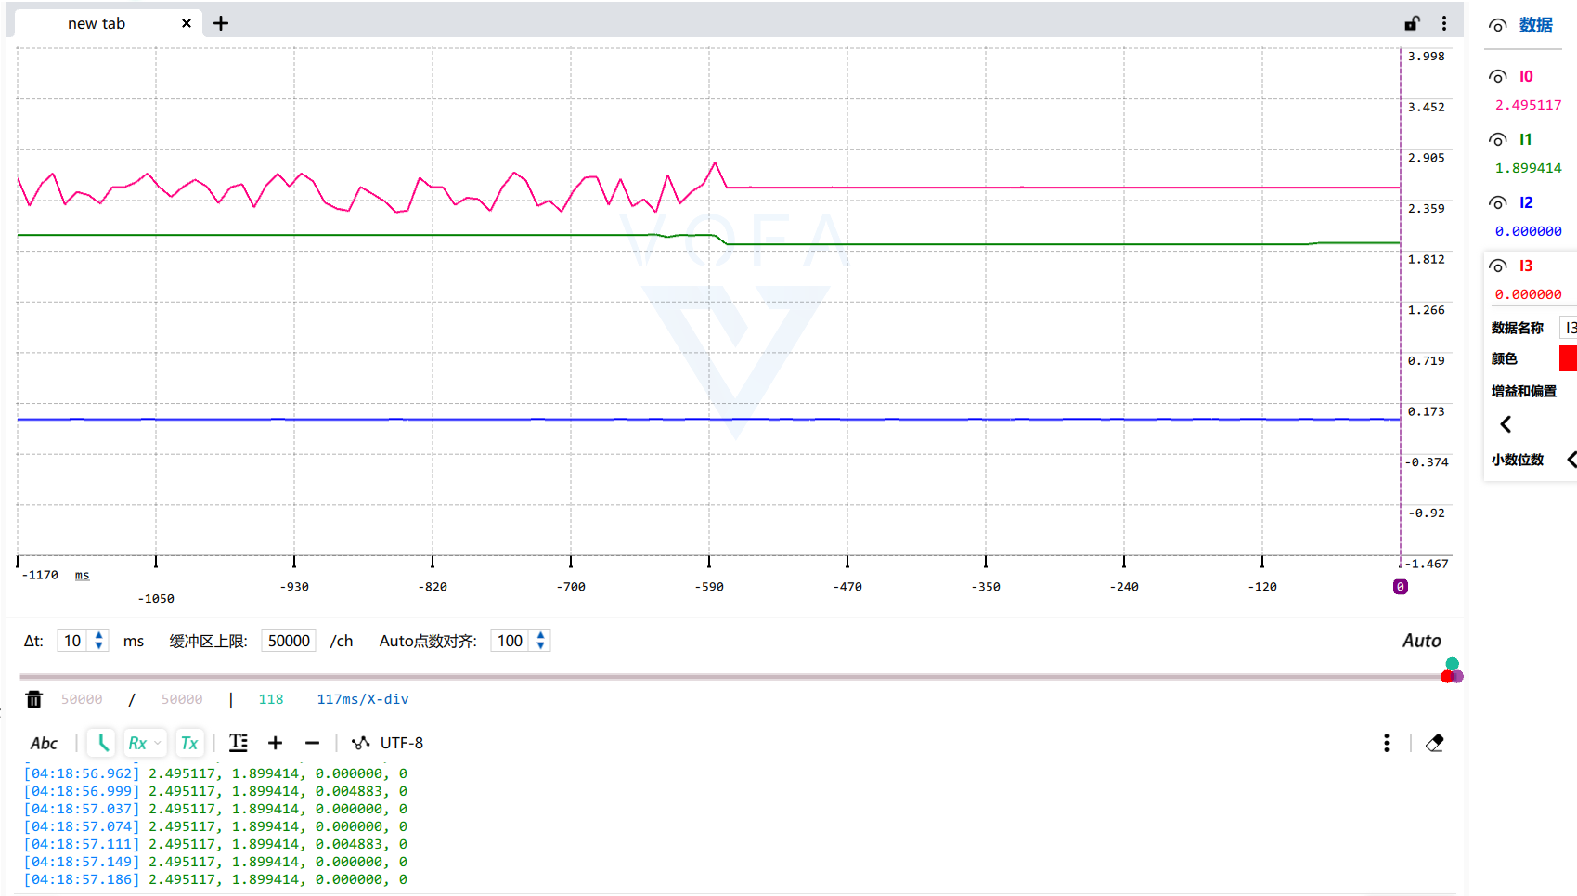Select the I2 channel label

[x=1526, y=202]
